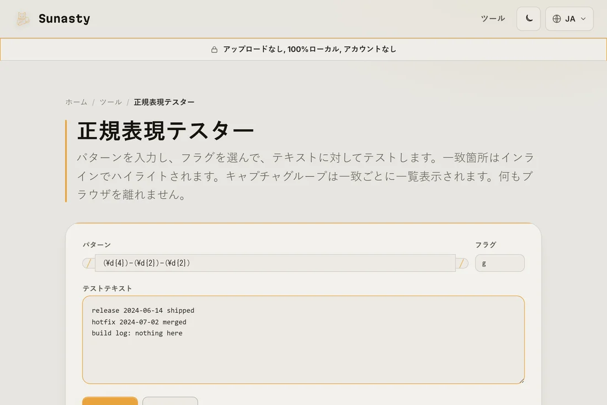Click the lock icon in privacy banner
Viewport: 607px width, 405px height.
(x=214, y=50)
